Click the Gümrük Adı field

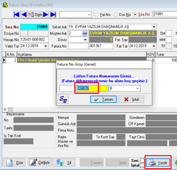101,124
